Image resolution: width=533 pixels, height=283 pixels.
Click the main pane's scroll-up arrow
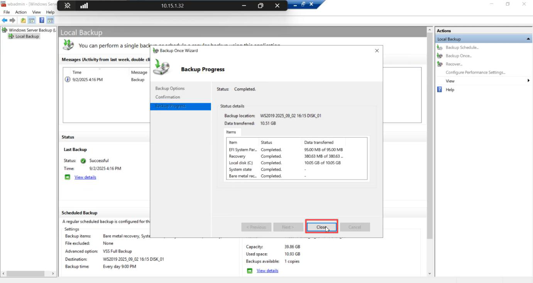pyautogui.click(x=430, y=30)
